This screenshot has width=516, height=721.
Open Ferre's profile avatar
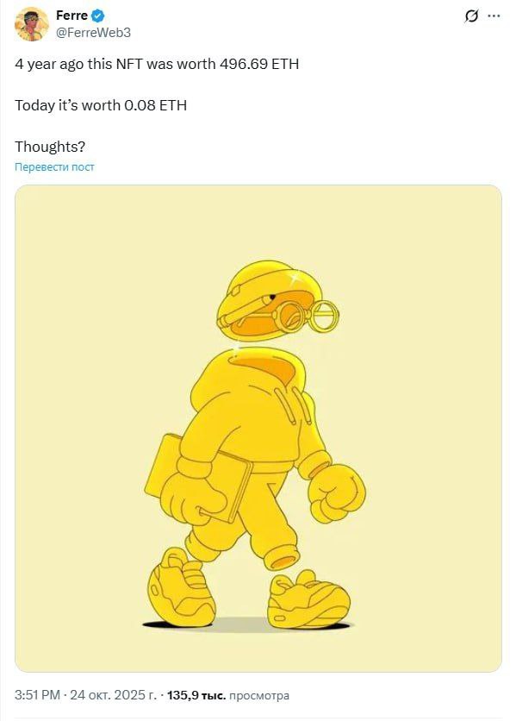pyautogui.click(x=31, y=24)
